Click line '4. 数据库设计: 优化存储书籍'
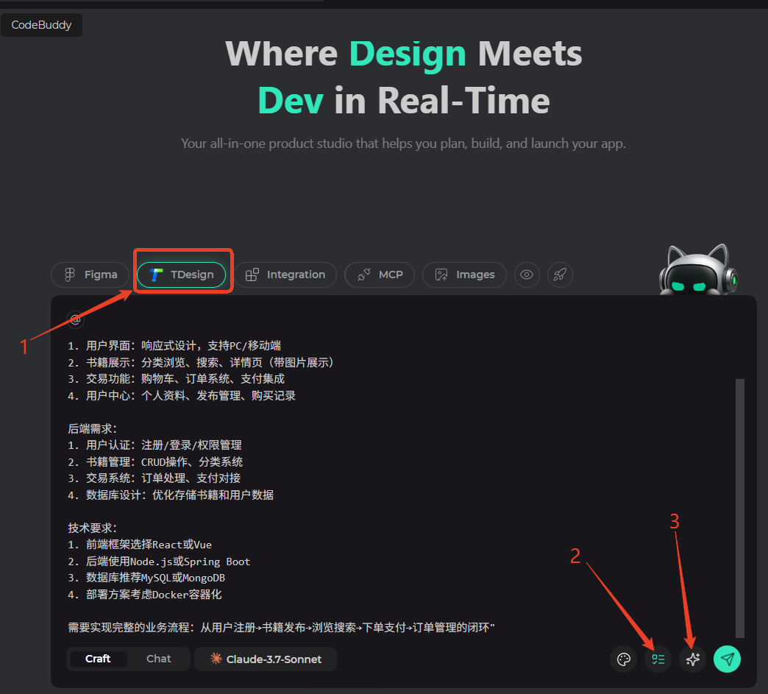This screenshot has width=768, height=694. [x=171, y=495]
